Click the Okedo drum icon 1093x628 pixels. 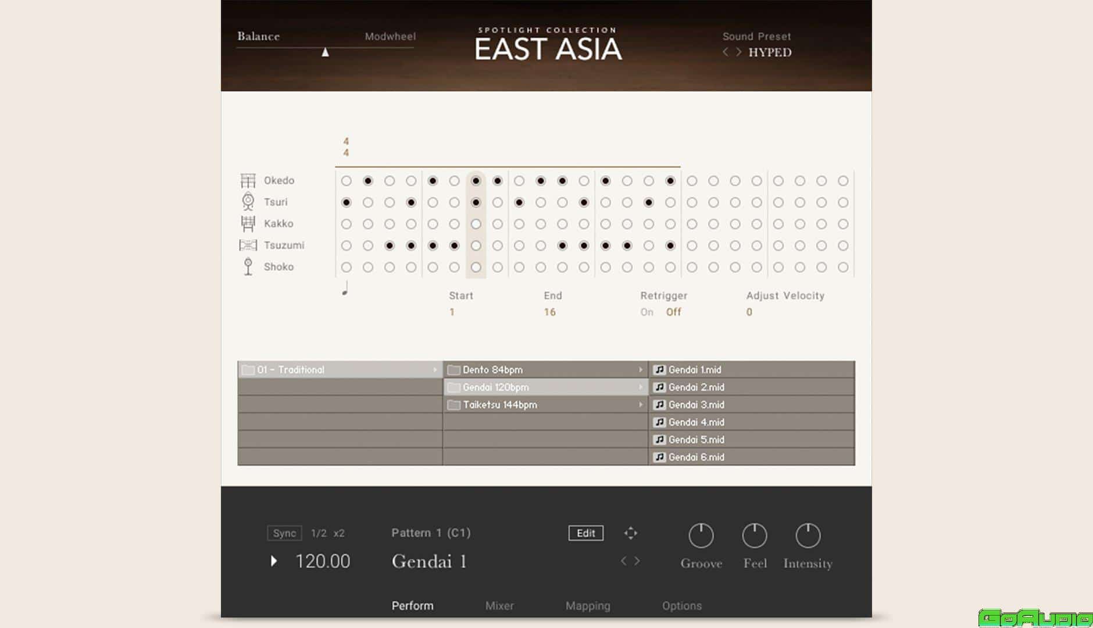click(x=248, y=181)
